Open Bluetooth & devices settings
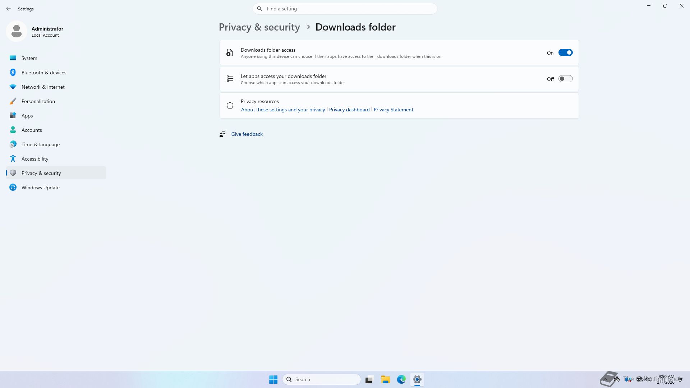 tap(43, 73)
